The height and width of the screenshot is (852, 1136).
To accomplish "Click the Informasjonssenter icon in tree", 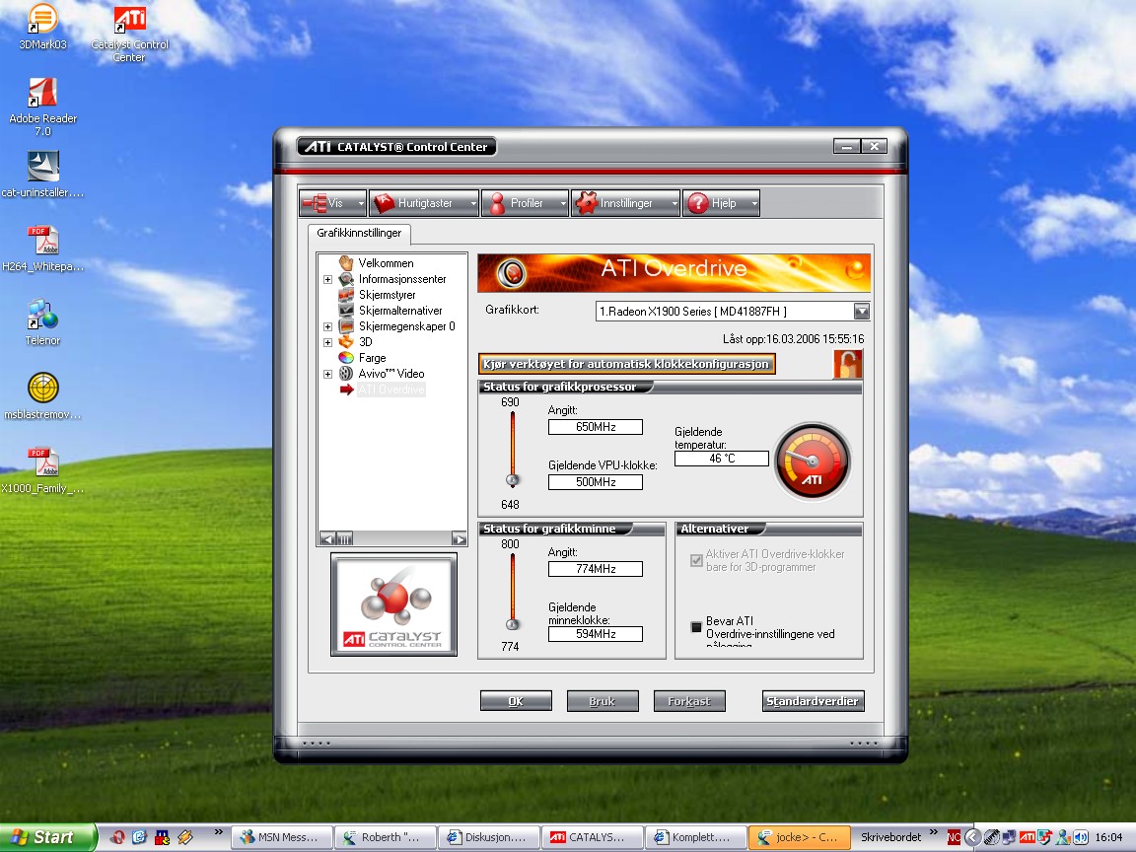I will 346,279.
